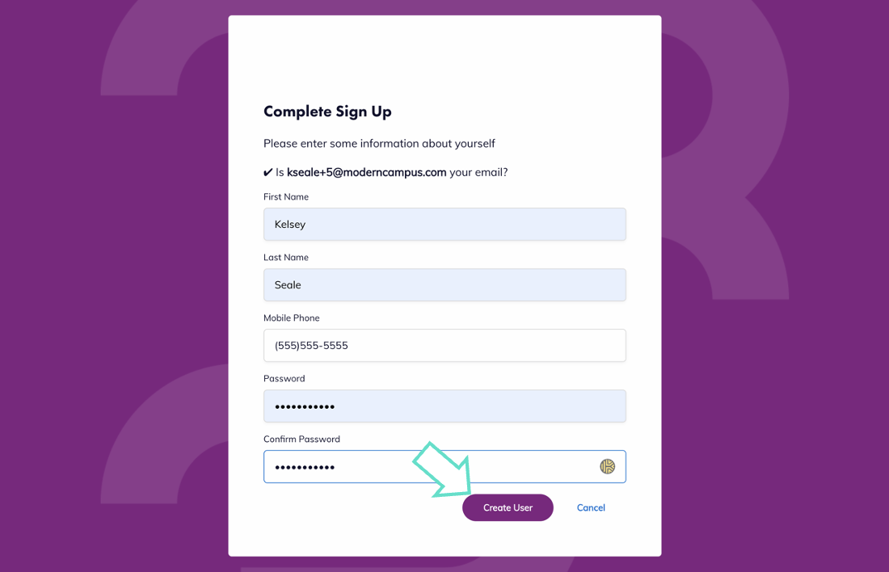Cancel the sign up form

(591, 507)
